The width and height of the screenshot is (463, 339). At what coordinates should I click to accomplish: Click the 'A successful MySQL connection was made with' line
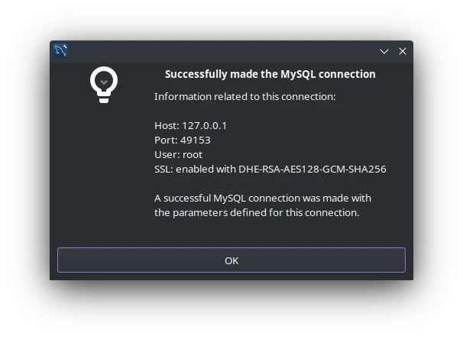(262, 198)
